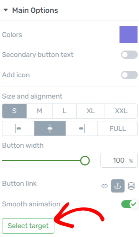Select the URL link icon
The height and width of the screenshot is (237, 139).
coord(104,186)
